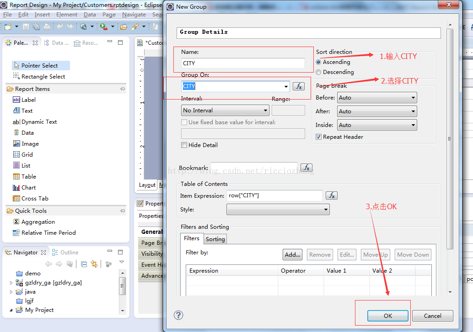Select the List report item
The height and width of the screenshot is (332, 473).
point(21,165)
